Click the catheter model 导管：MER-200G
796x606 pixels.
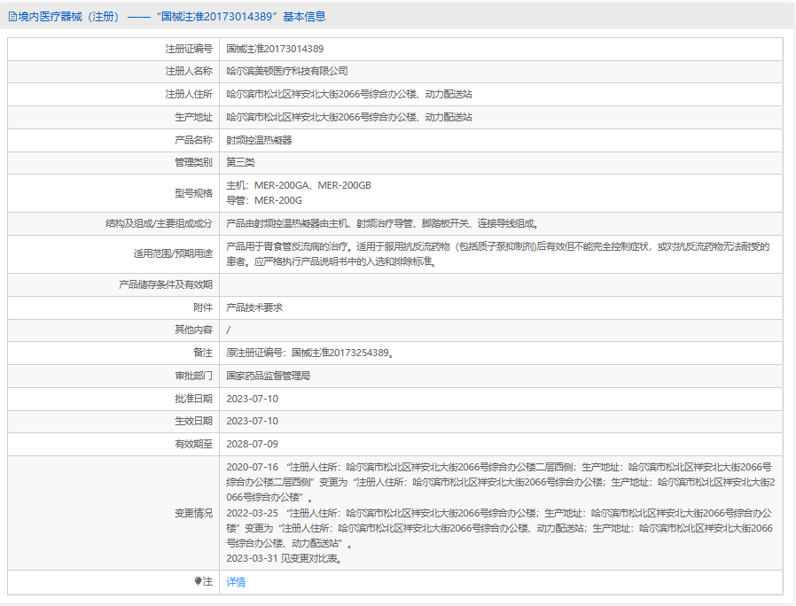[x=264, y=200]
